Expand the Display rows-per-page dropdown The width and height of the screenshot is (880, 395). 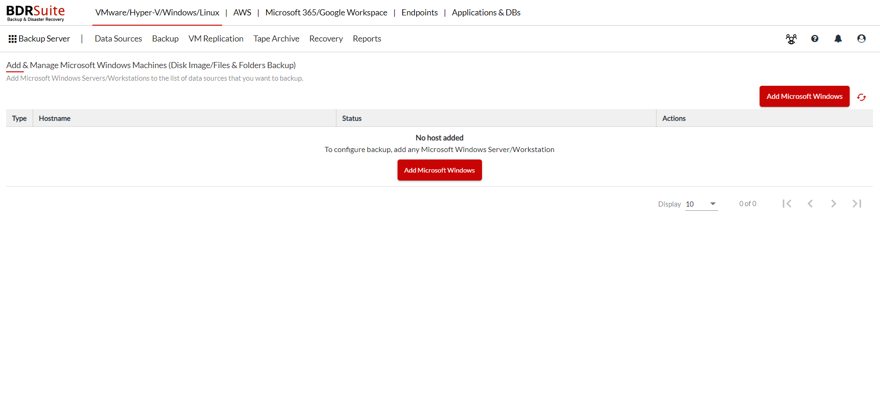701,204
